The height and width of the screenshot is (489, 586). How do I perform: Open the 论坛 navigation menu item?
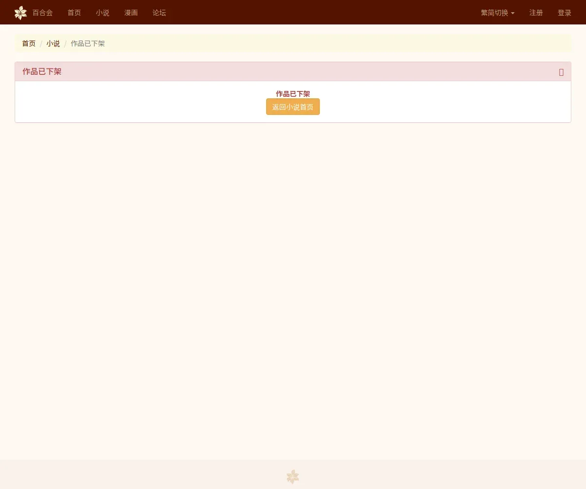[159, 13]
